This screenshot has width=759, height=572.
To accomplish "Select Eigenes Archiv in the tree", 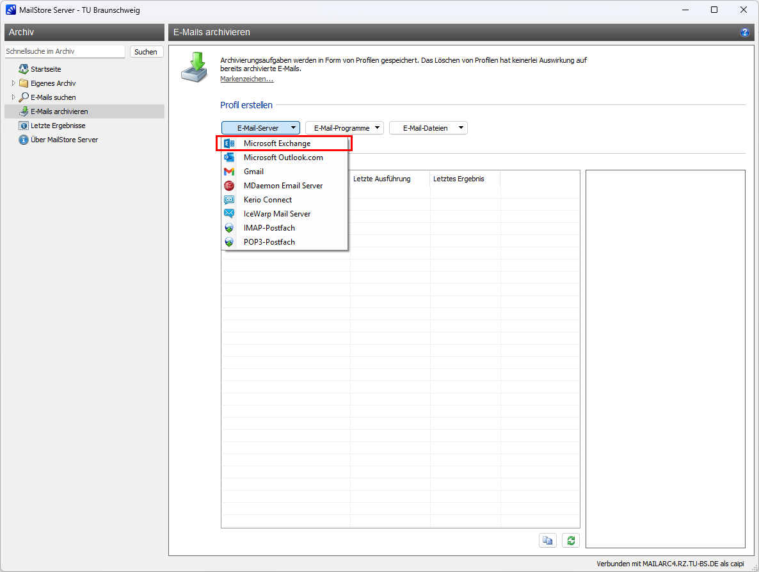I will coord(53,83).
